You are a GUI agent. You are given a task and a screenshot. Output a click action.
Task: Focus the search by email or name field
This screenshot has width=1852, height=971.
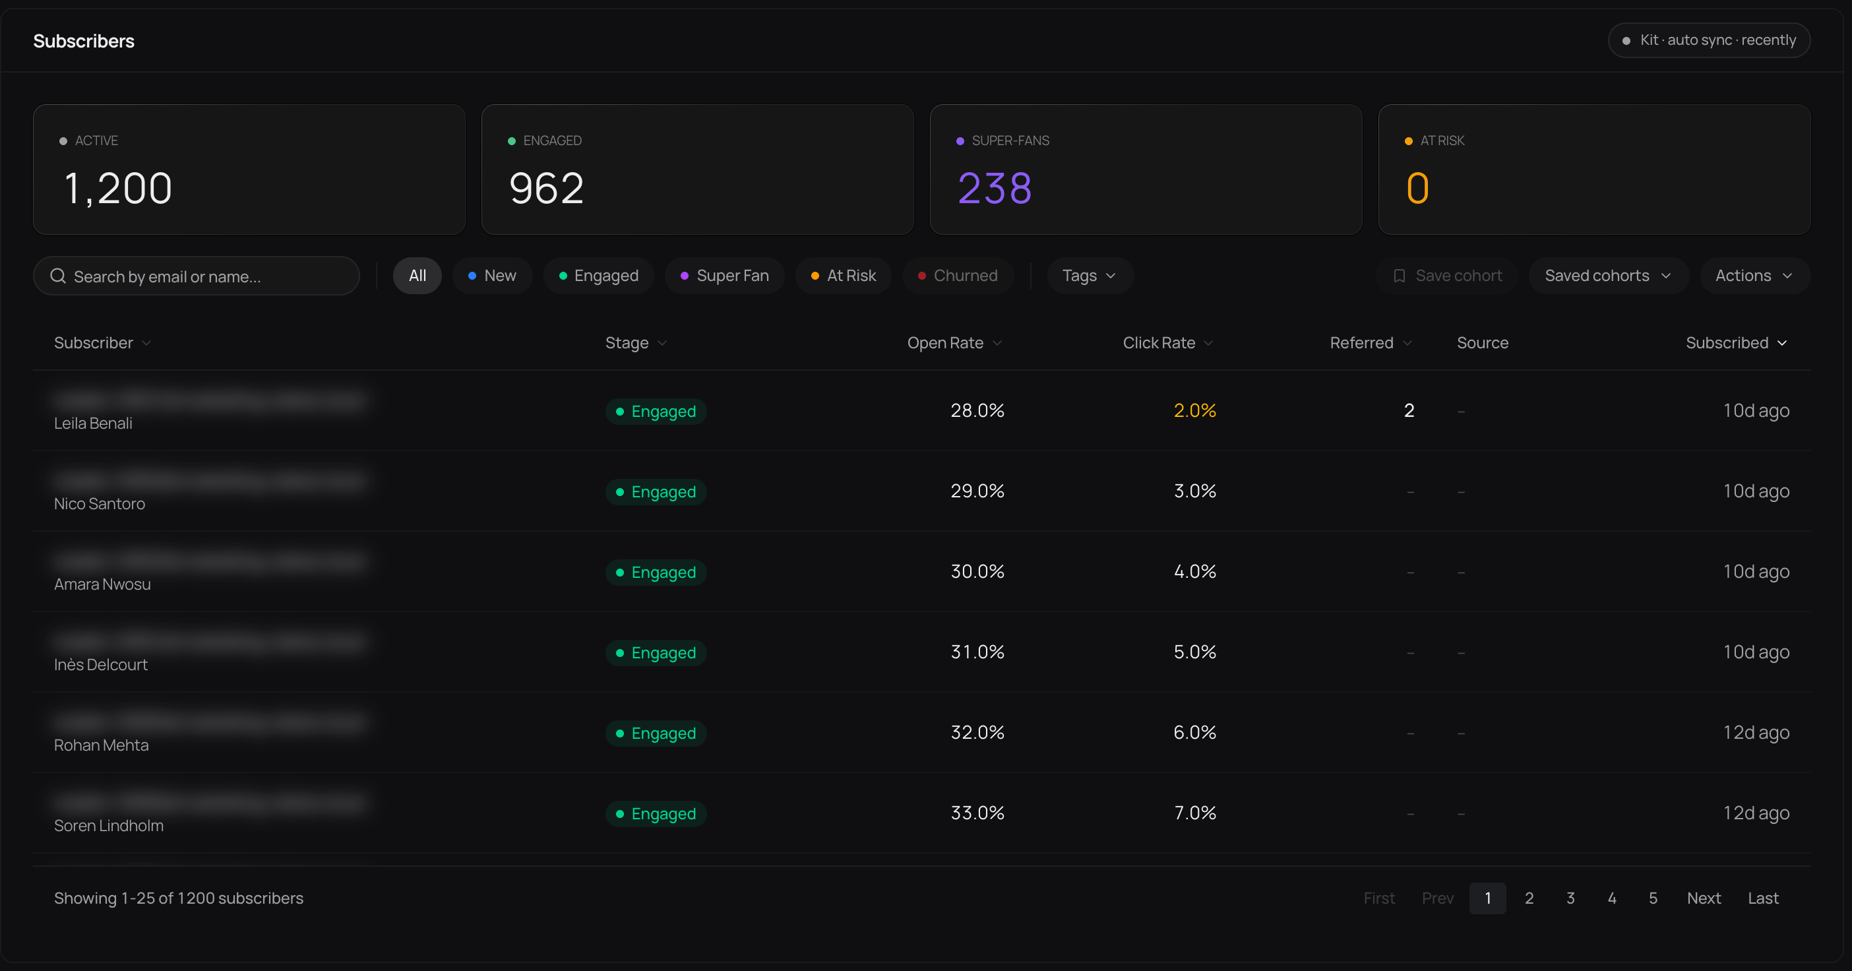tap(197, 276)
